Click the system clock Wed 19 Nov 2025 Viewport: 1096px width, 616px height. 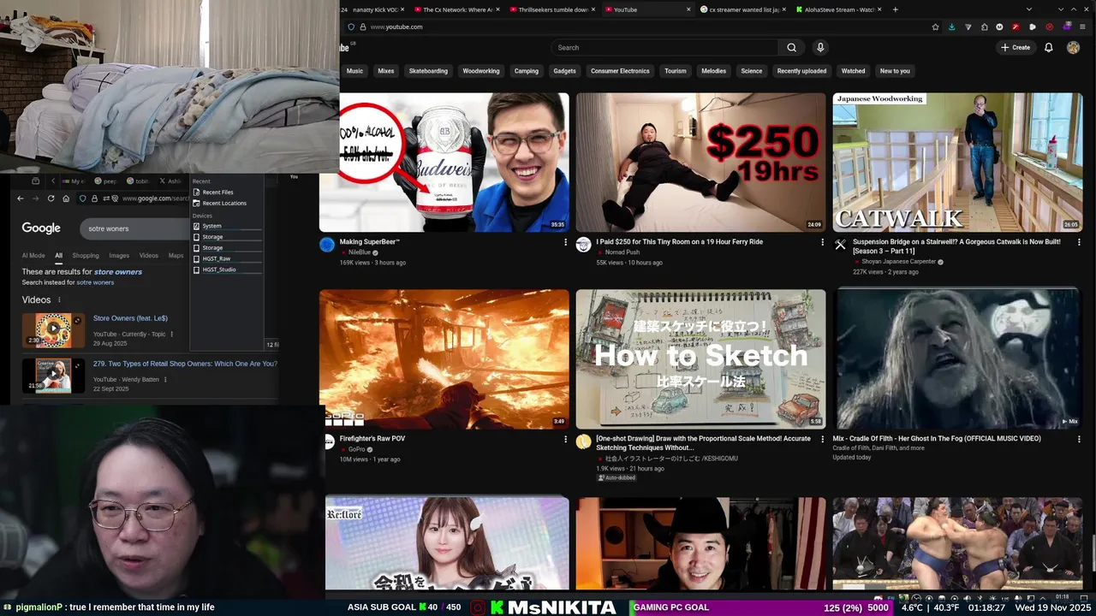(1054, 607)
